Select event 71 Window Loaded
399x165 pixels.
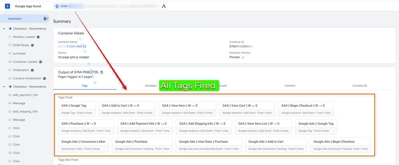(24, 37)
